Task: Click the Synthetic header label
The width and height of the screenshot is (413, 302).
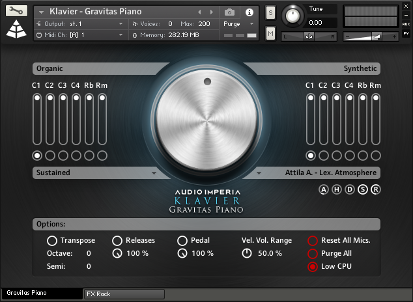Action: [360, 68]
